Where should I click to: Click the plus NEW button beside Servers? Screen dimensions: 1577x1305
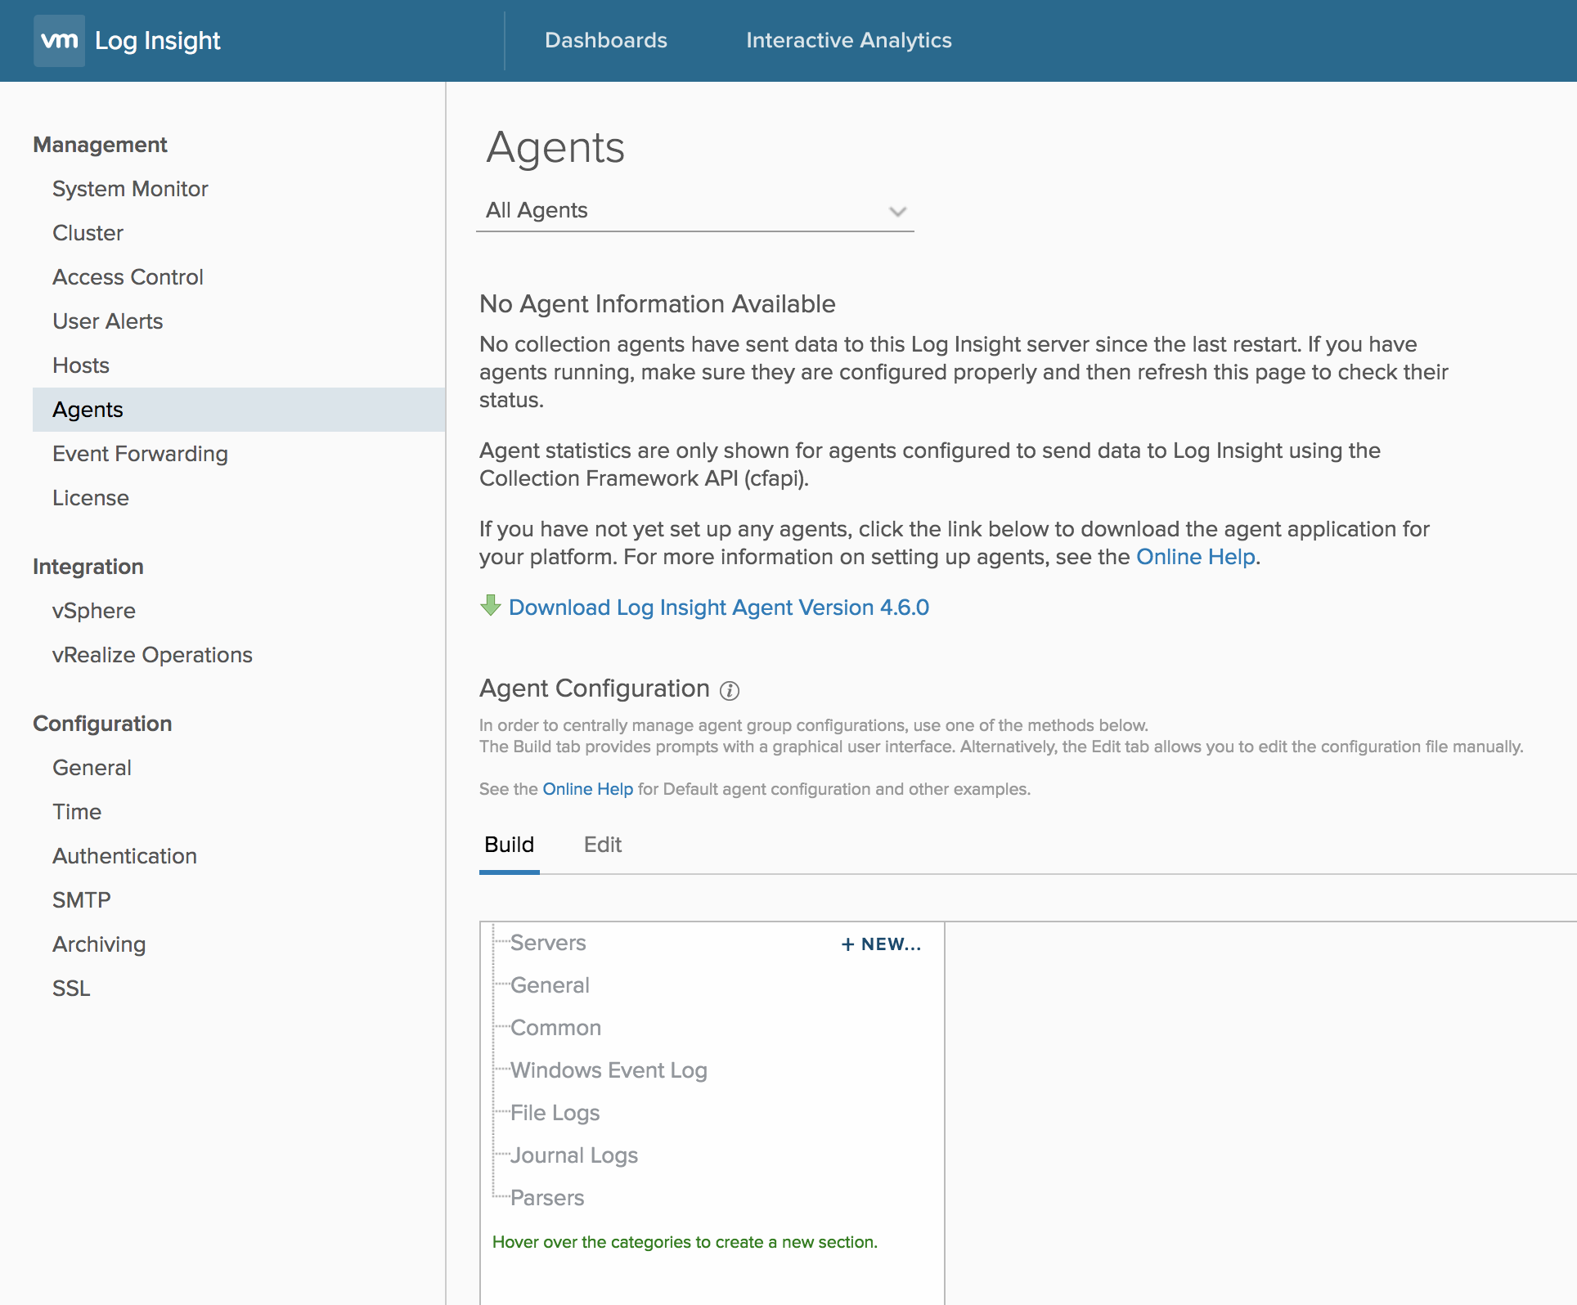pos(881,944)
